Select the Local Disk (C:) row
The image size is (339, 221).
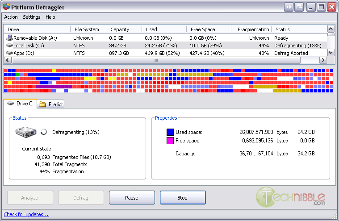(165, 46)
